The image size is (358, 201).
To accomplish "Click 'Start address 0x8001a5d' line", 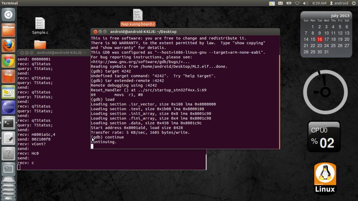I will click(x=137, y=128).
